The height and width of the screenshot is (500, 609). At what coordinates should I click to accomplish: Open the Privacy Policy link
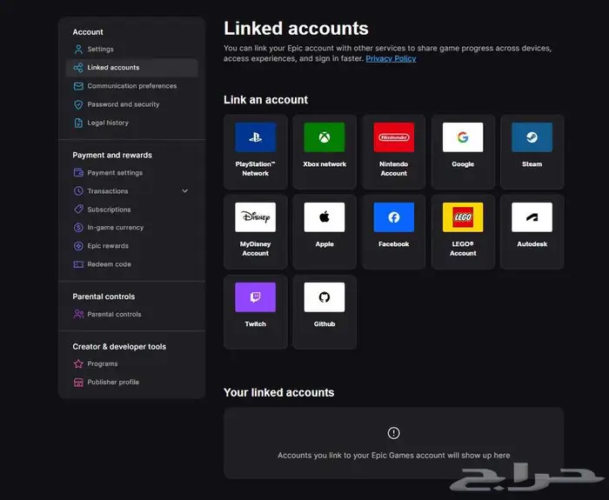tap(391, 58)
